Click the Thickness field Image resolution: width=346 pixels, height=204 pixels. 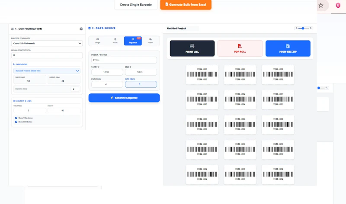30,111
